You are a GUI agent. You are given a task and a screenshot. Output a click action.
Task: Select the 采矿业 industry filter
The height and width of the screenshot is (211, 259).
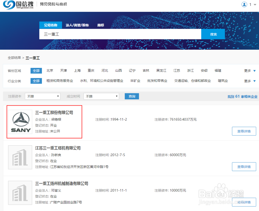click(135, 81)
